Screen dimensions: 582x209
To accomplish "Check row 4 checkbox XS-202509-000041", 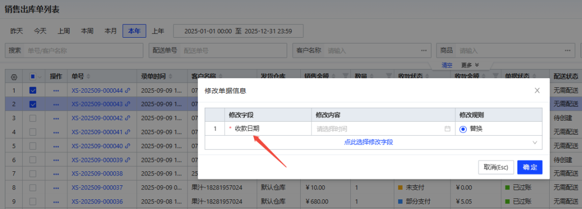I will (x=33, y=132).
